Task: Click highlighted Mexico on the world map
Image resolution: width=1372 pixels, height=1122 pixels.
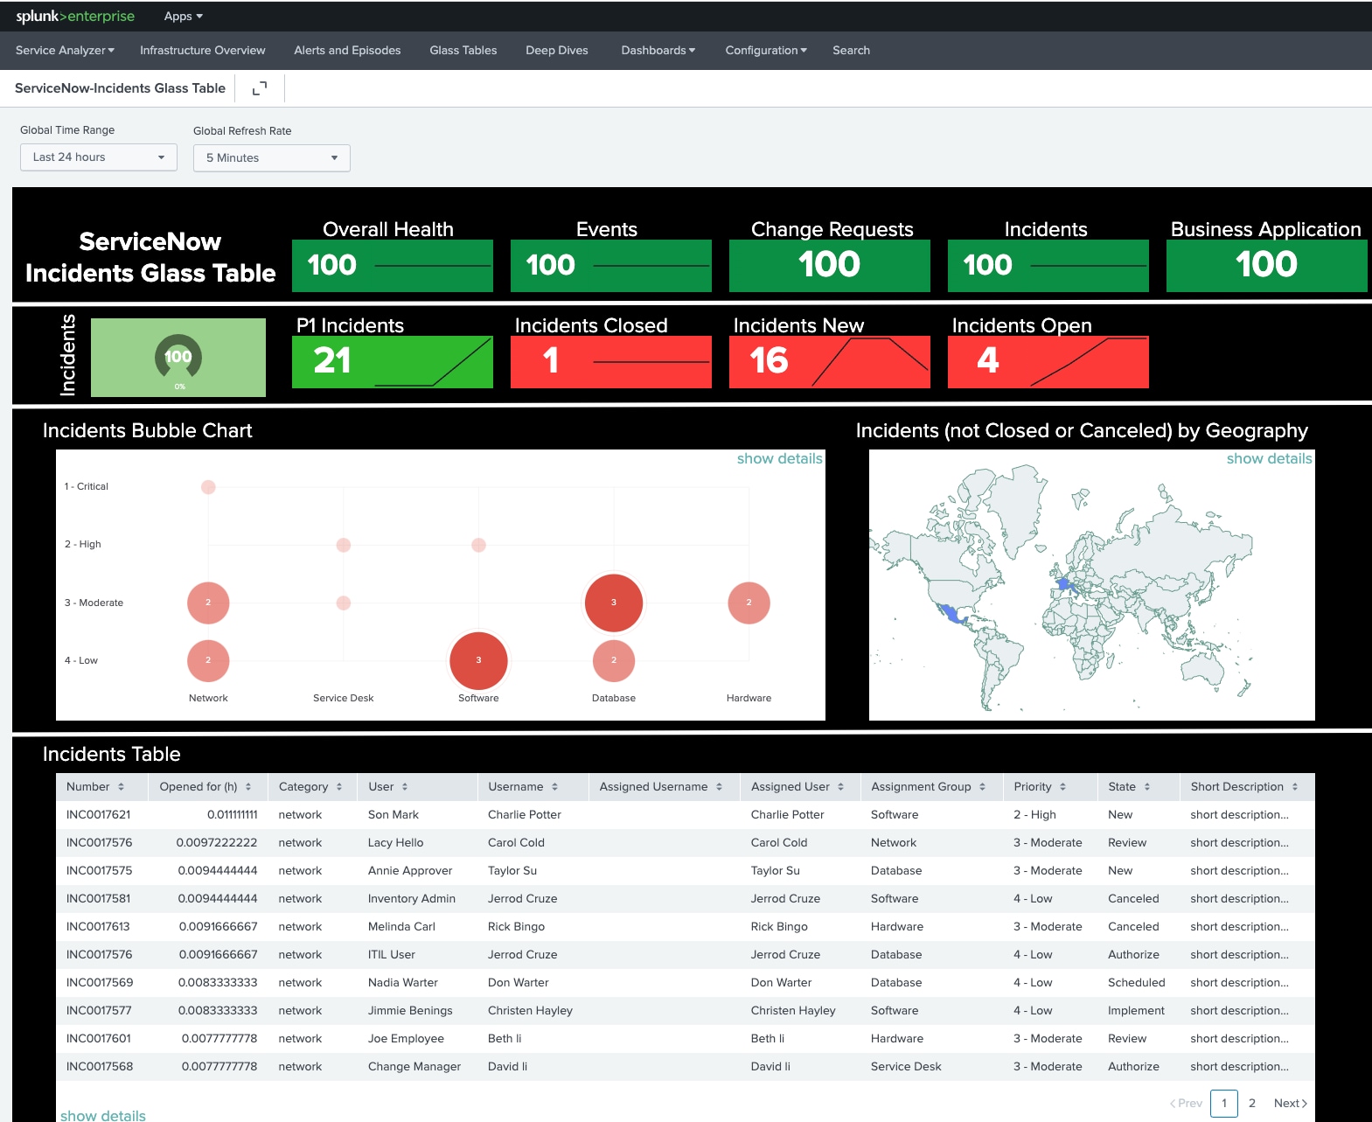Action: pos(951,612)
